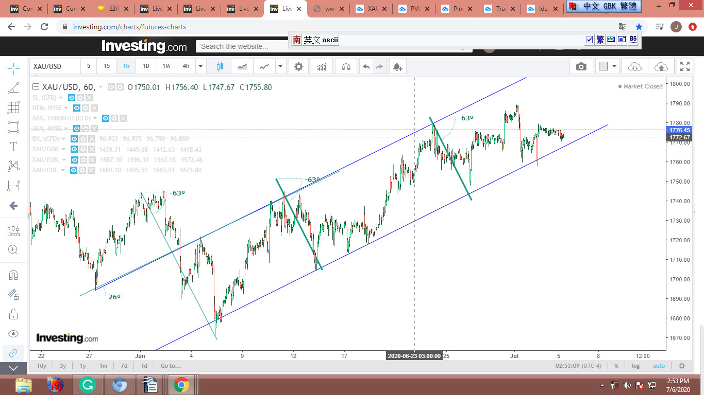
Task: Open chart properties gear in top toolbar
Action: pyautogui.click(x=298, y=66)
